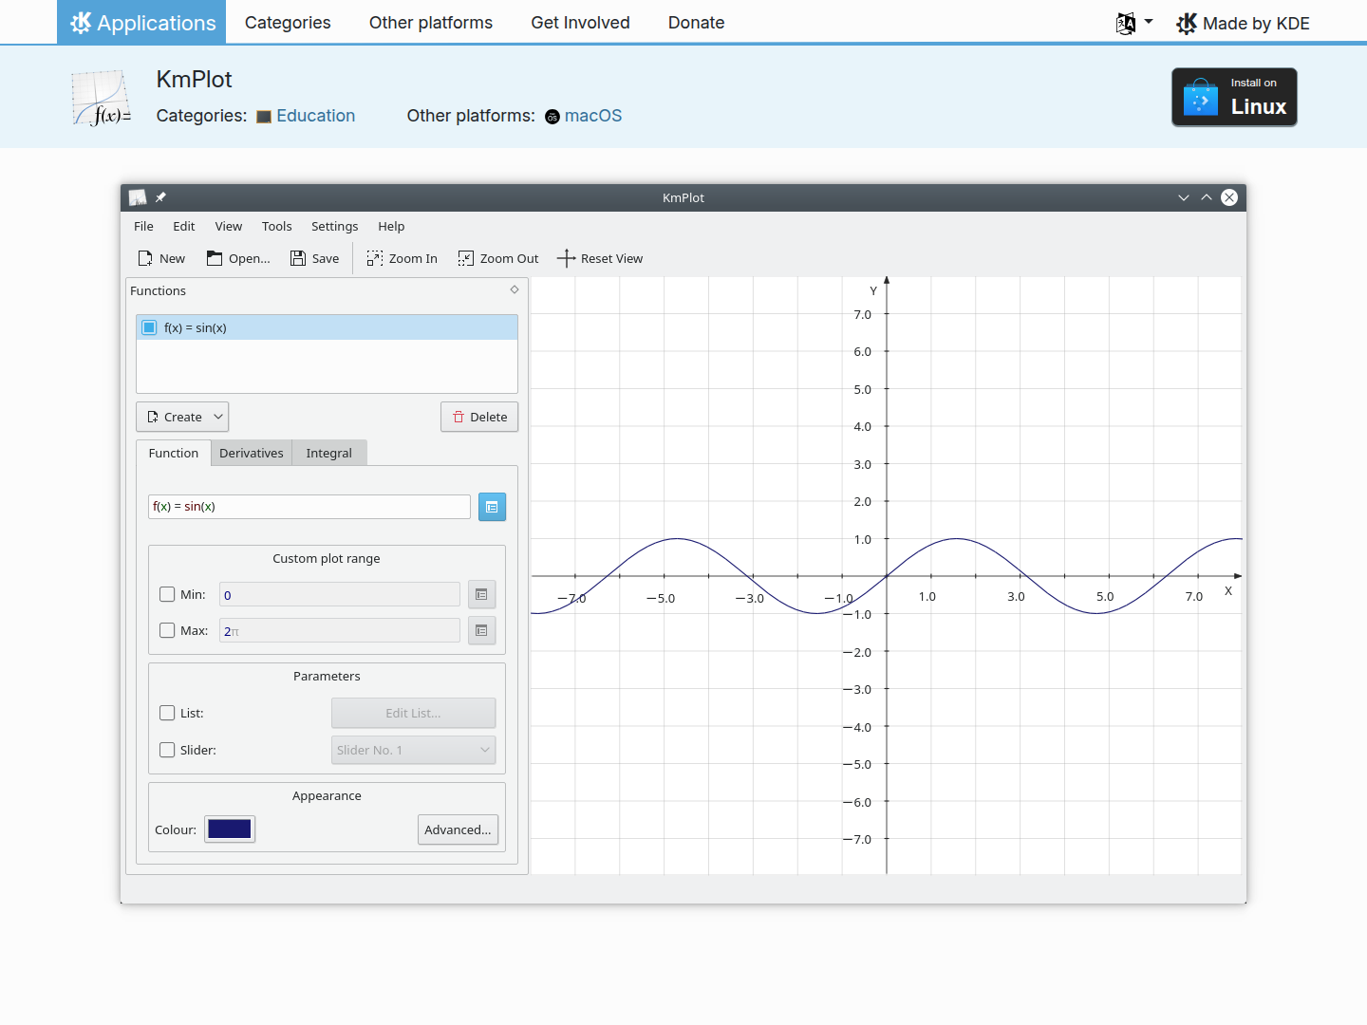The height and width of the screenshot is (1025, 1367).
Task: Open the Settings menu
Action: point(335,226)
